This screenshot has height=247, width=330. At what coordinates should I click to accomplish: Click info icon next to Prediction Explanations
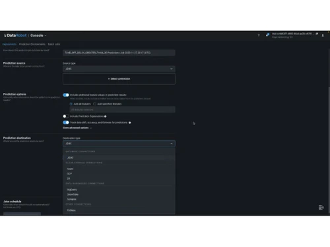click(106, 117)
